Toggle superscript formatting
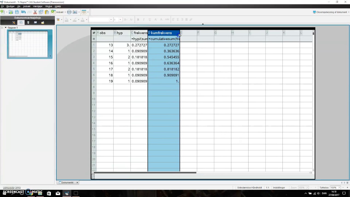350x197 pixels. tap(156, 19)
